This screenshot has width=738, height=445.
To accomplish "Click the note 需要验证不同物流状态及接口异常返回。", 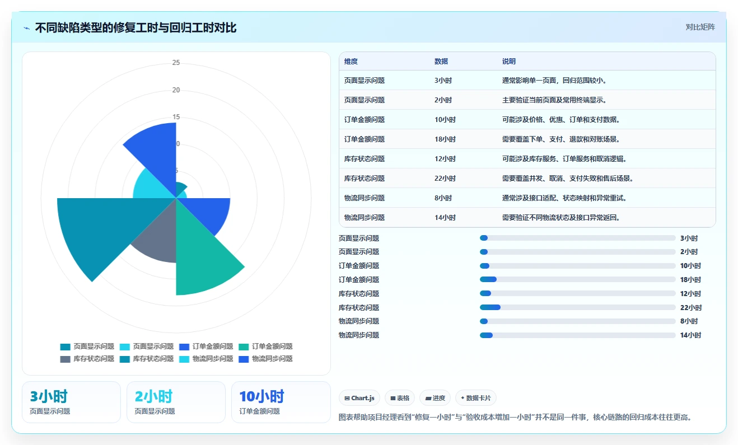I will pyautogui.click(x=561, y=218).
